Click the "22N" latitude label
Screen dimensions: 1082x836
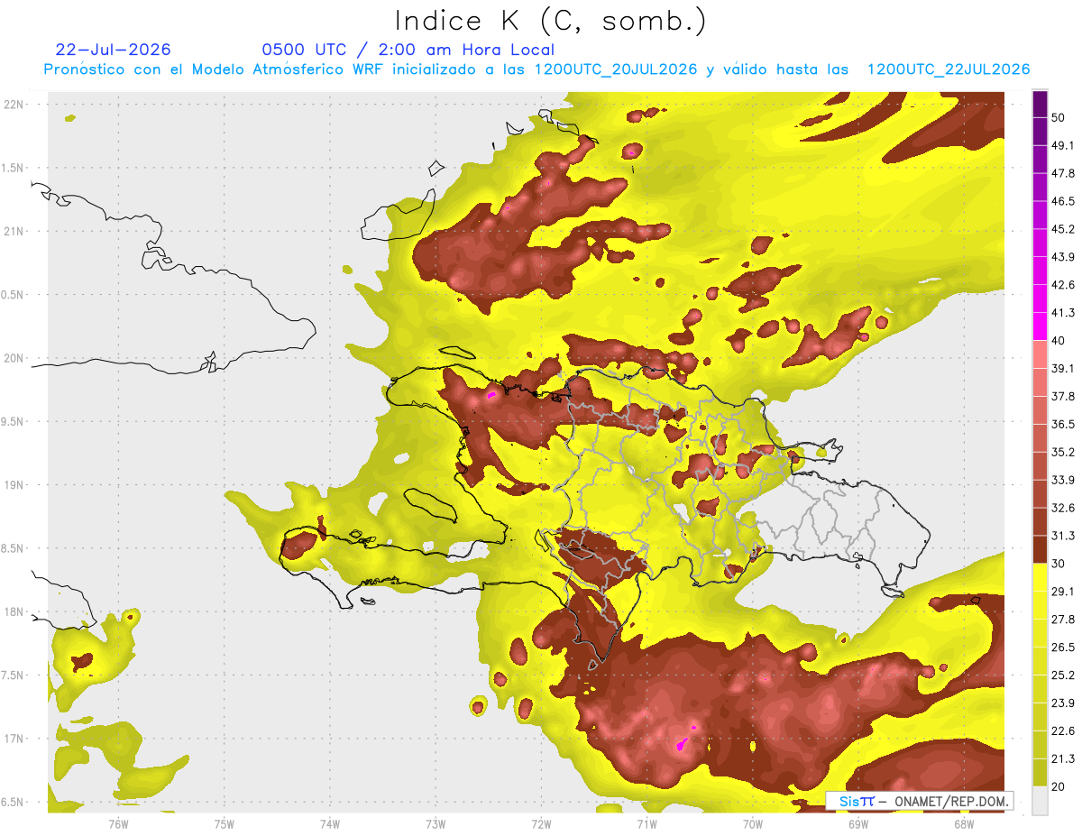tap(13, 104)
